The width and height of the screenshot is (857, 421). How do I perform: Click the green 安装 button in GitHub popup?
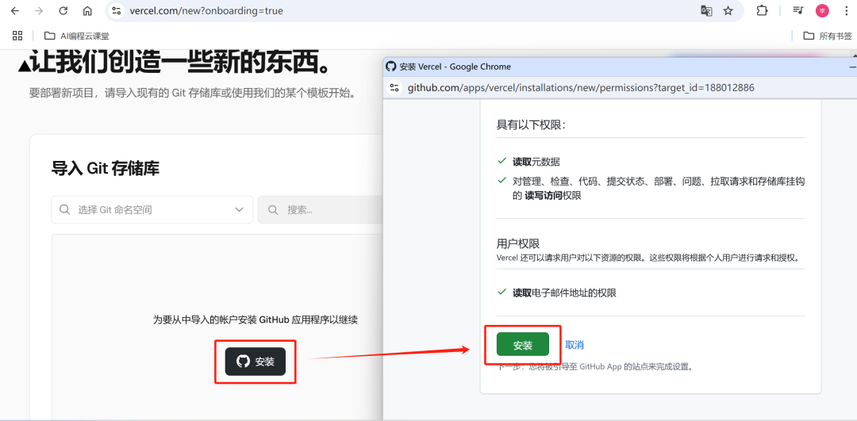pyautogui.click(x=522, y=345)
